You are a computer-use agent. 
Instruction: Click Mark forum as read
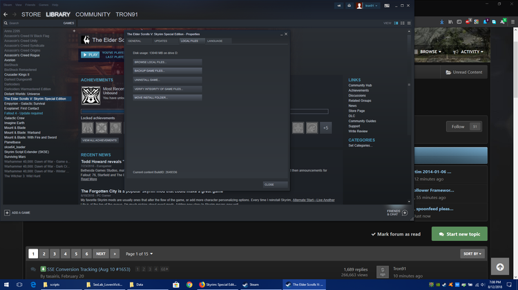396,234
